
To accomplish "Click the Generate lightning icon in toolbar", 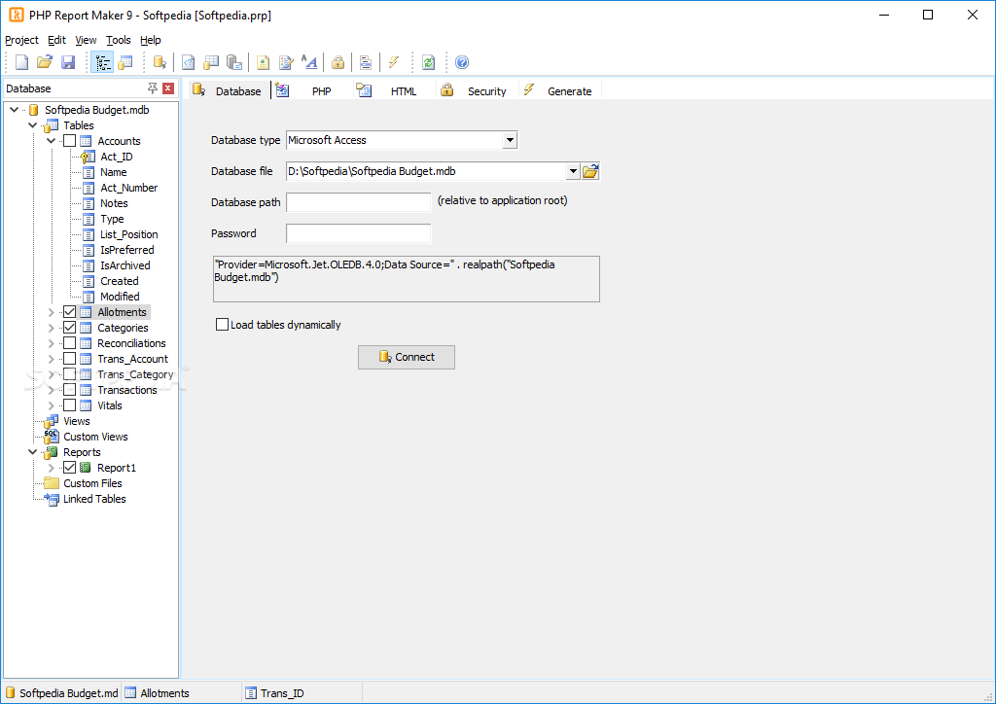I will coord(395,61).
